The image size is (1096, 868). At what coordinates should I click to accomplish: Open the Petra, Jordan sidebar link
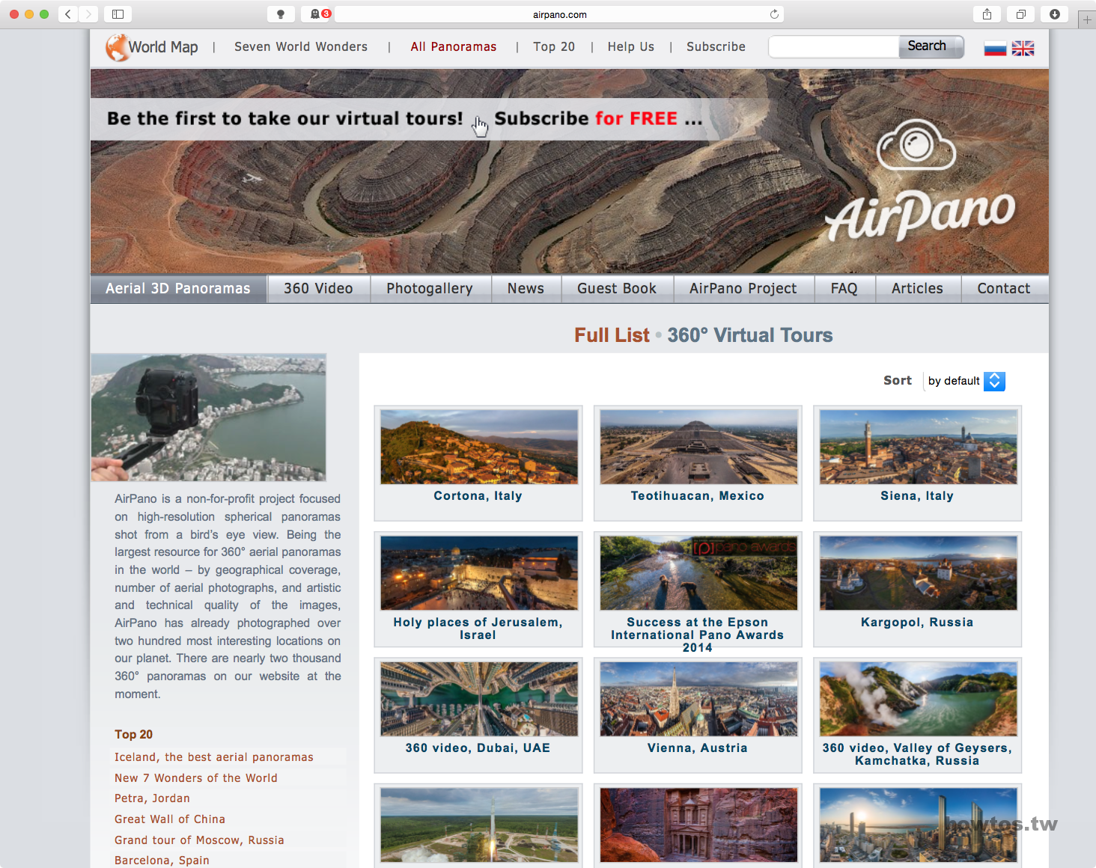point(152,798)
